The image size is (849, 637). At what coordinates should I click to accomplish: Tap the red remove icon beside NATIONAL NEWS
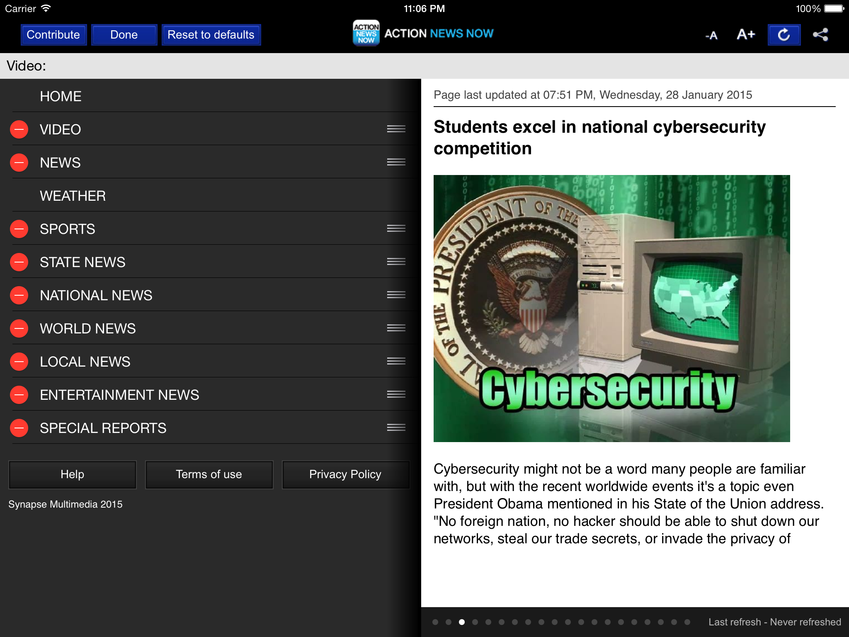coord(19,295)
